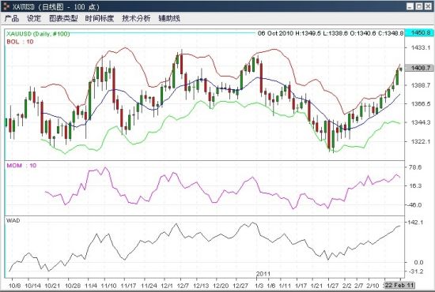Click the 1388.7 price axis label
Screen dimensions: 435x292
[x=421, y=85]
